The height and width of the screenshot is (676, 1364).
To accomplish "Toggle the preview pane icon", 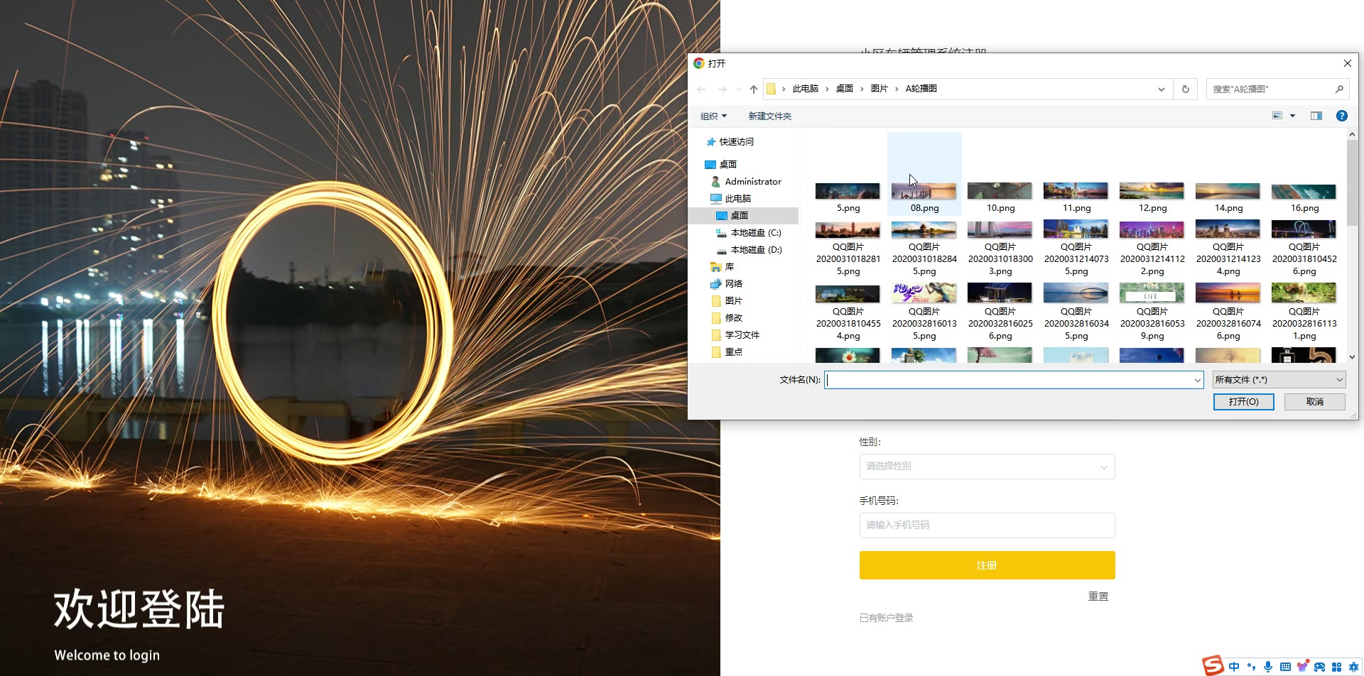I will click(1316, 116).
